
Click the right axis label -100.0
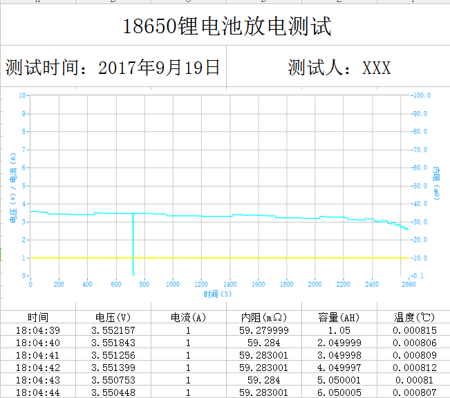(x=421, y=95)
